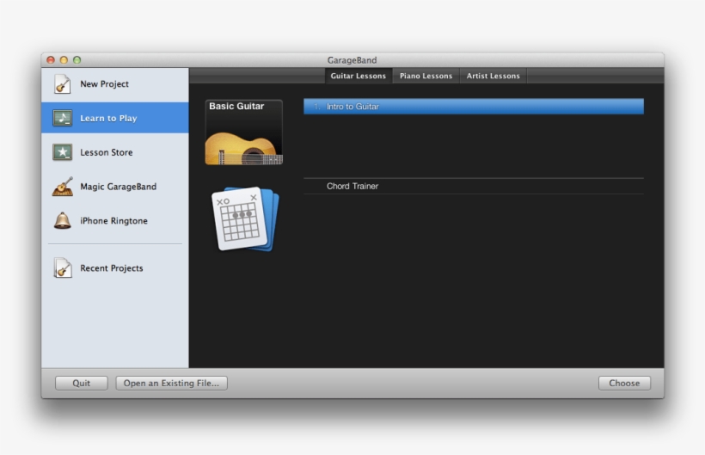
Task: Select the Basic Guitar lesson thumbnail
Action: (x=243, y=132)
